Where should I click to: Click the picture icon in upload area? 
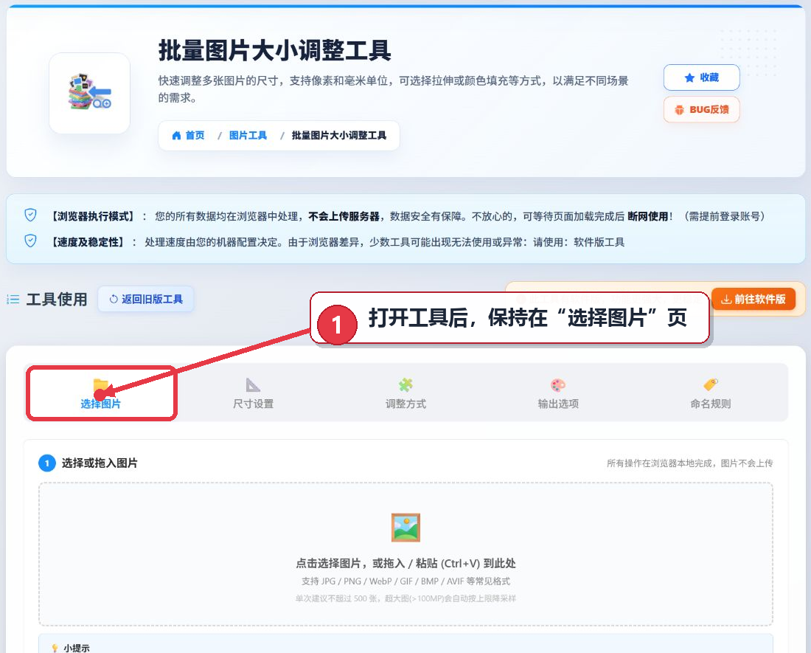(405, 528)
